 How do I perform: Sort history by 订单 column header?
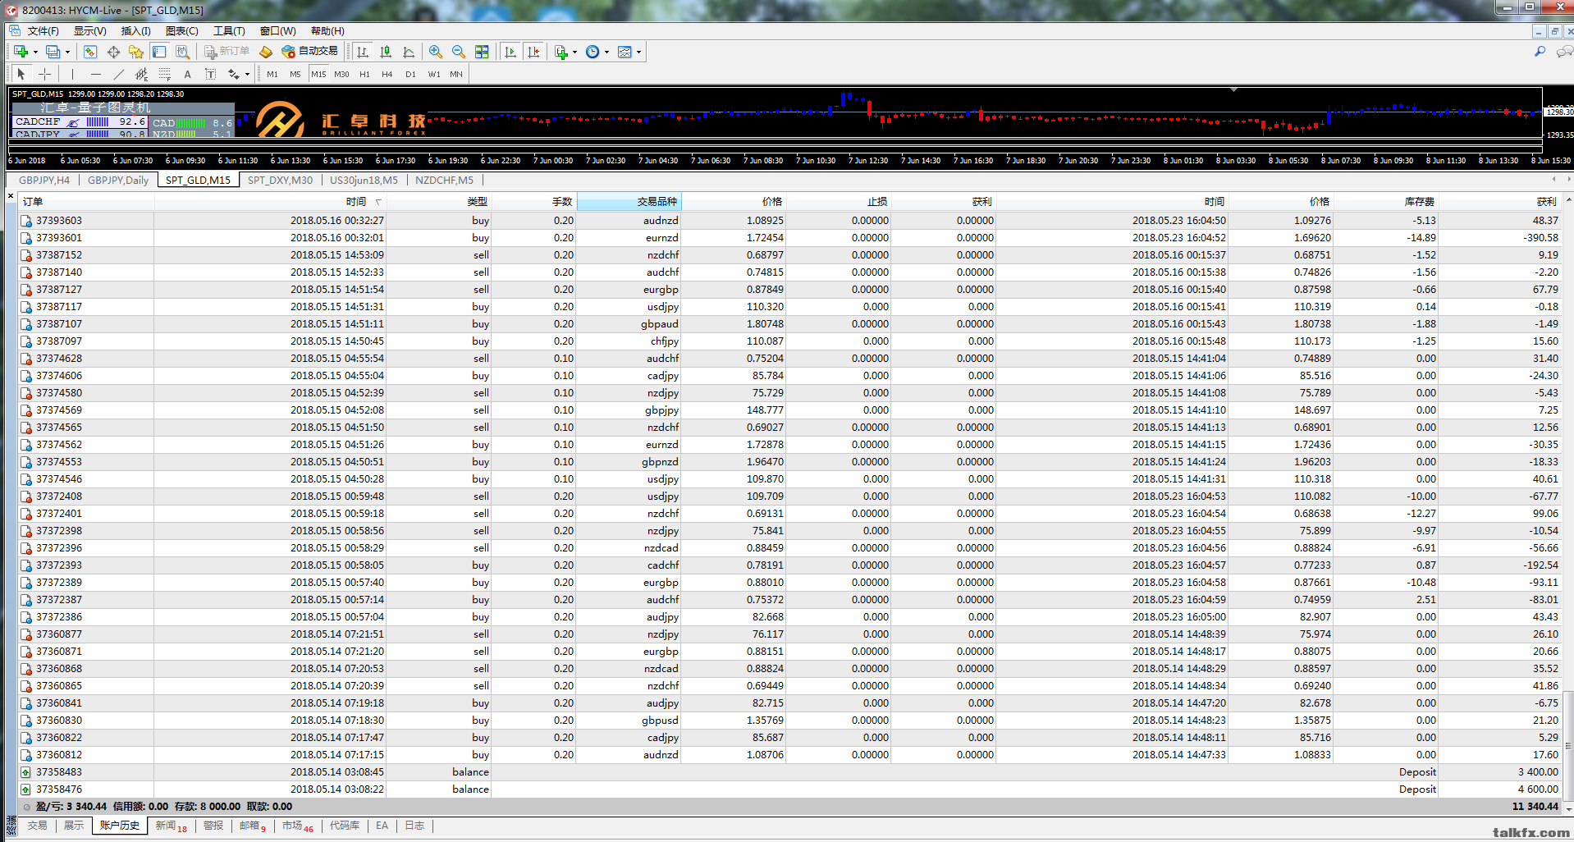pyautogui.click(x=86, y=201)
